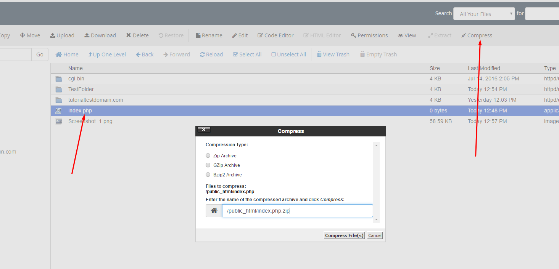Select Bzip2 Archive option
The image size is (559, 269).
[208, 175]
